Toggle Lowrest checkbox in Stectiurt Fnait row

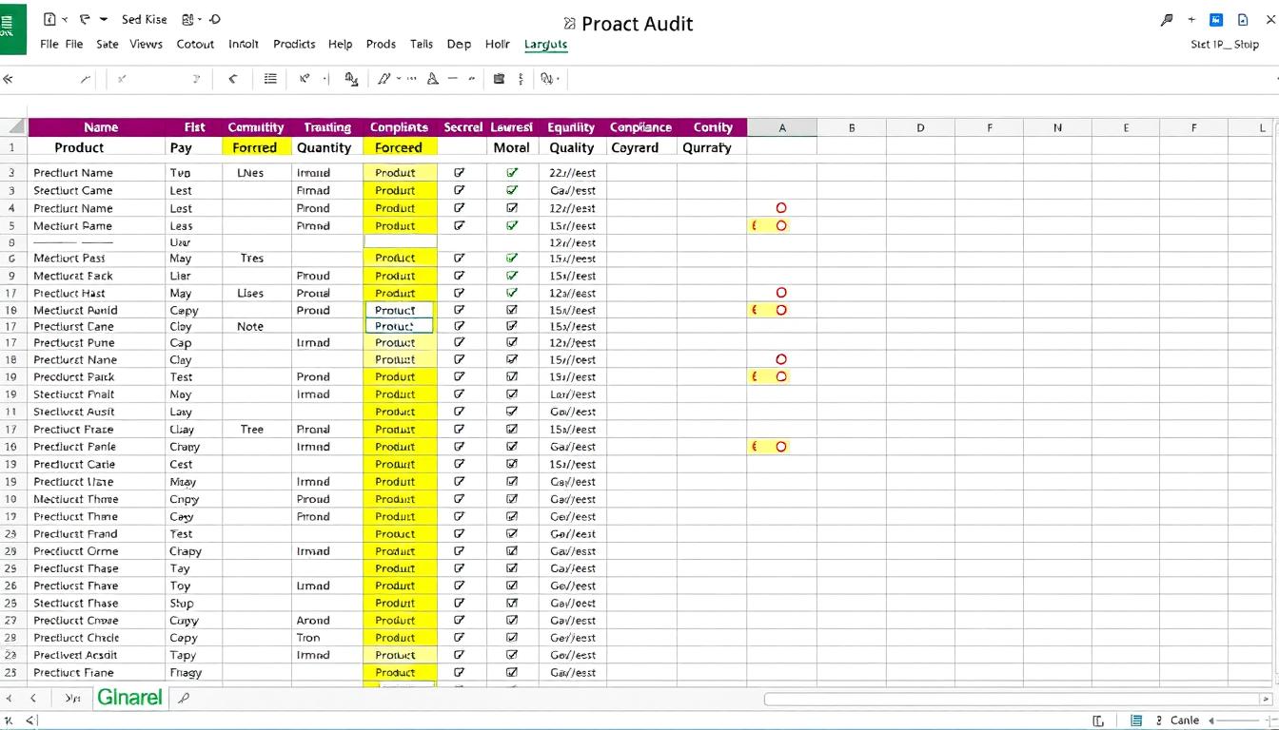click(513, 394)
